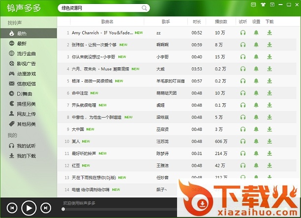Click bell icon for 大中国 row

pyautogui.click(x=256, y=129)
